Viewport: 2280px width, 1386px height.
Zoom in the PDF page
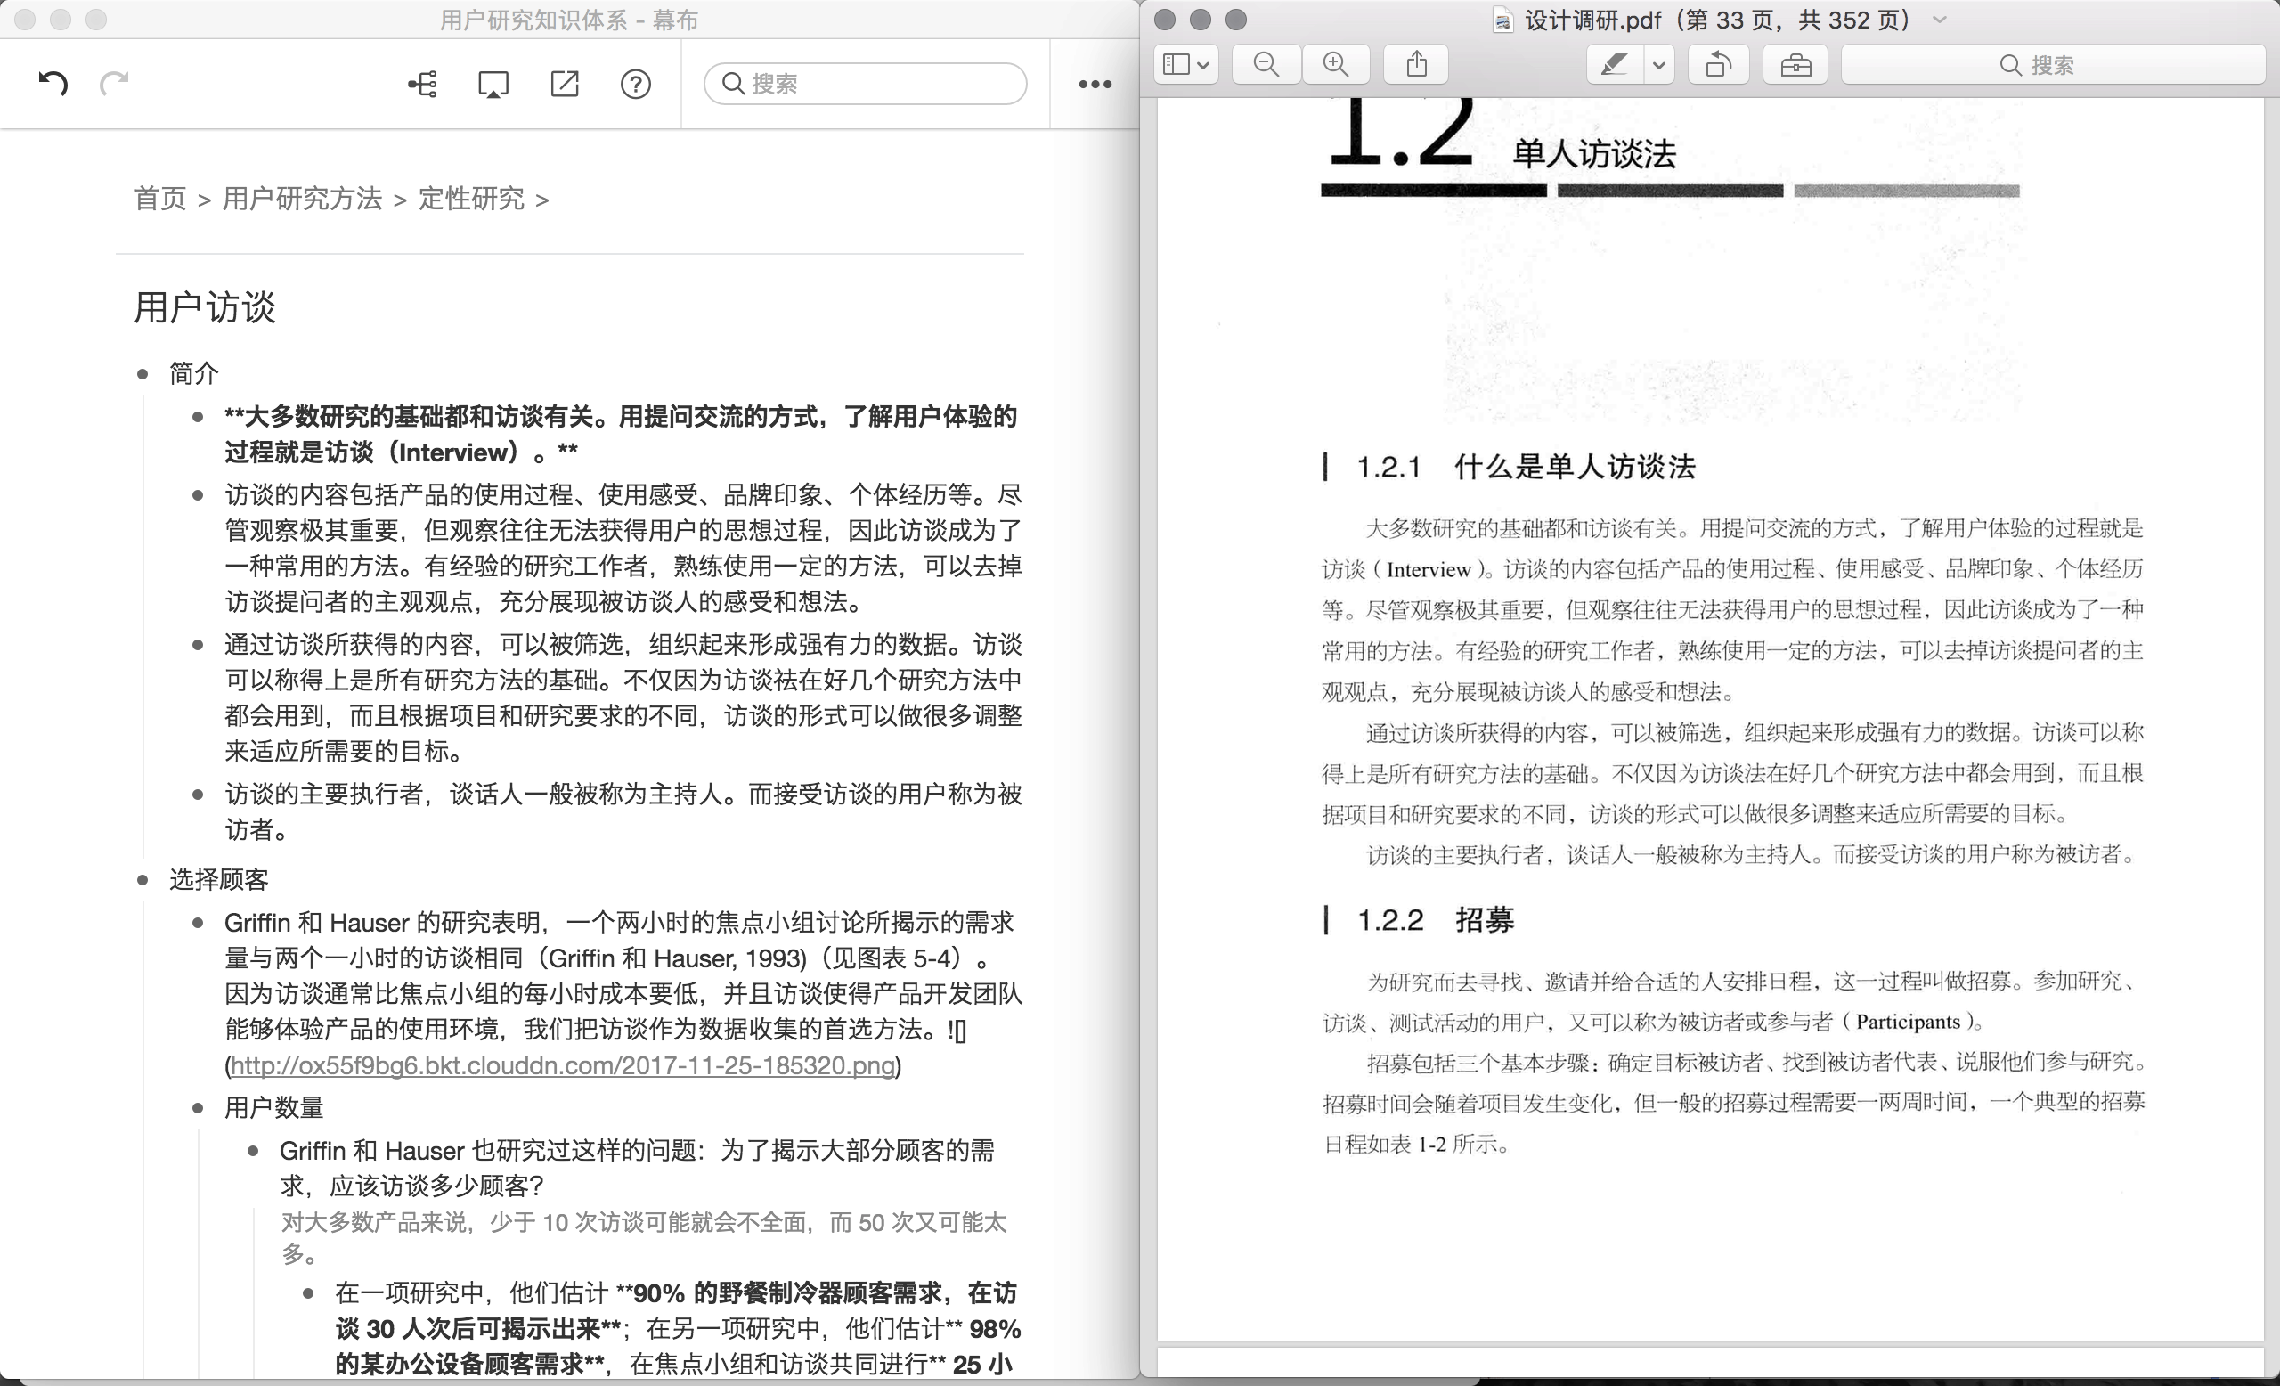coord(1334,64)
